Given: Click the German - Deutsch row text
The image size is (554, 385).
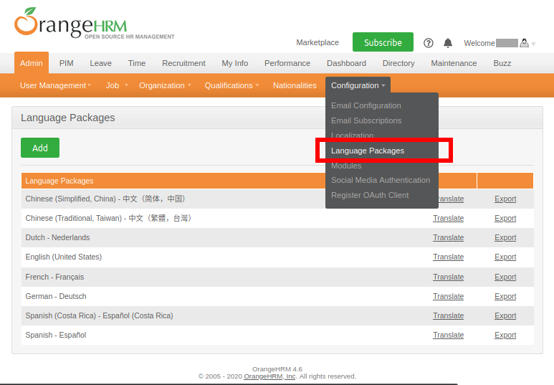Looking at the screenshot, I should click(55, 296).
